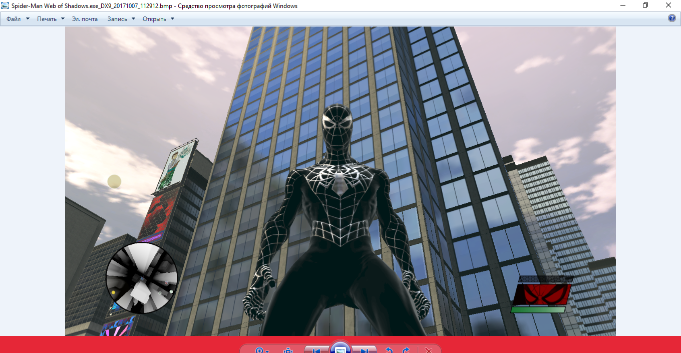Image resolution: width=681 pixels, height=353 pixels.
Task: Open the Запись menu
Action: click(121, 19)
